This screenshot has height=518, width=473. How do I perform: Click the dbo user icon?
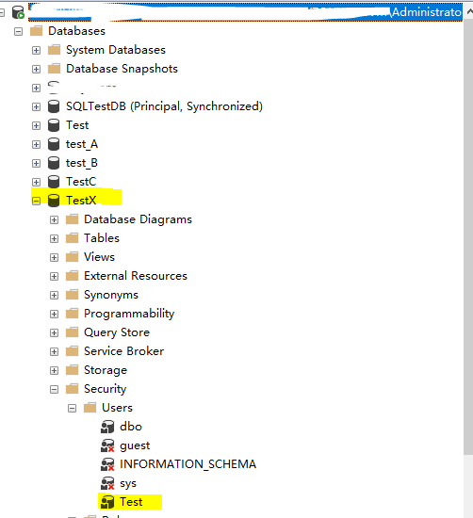pyautogui.click(x=107, y=427)
